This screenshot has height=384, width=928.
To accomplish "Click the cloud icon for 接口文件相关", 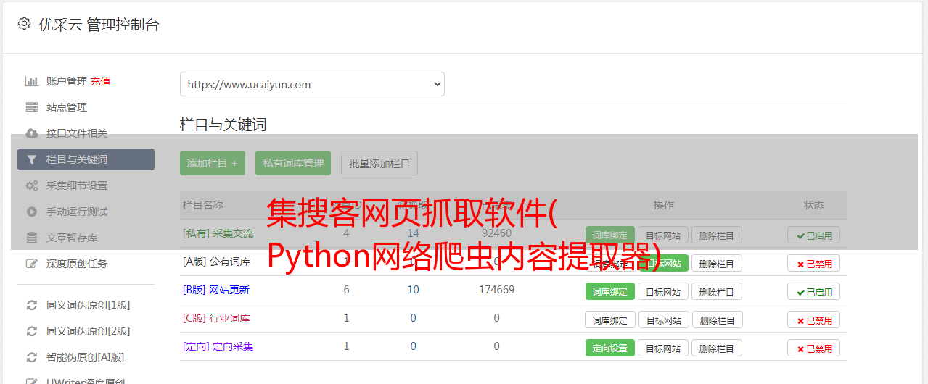I will pyautogui.click(x=31, y=133).
